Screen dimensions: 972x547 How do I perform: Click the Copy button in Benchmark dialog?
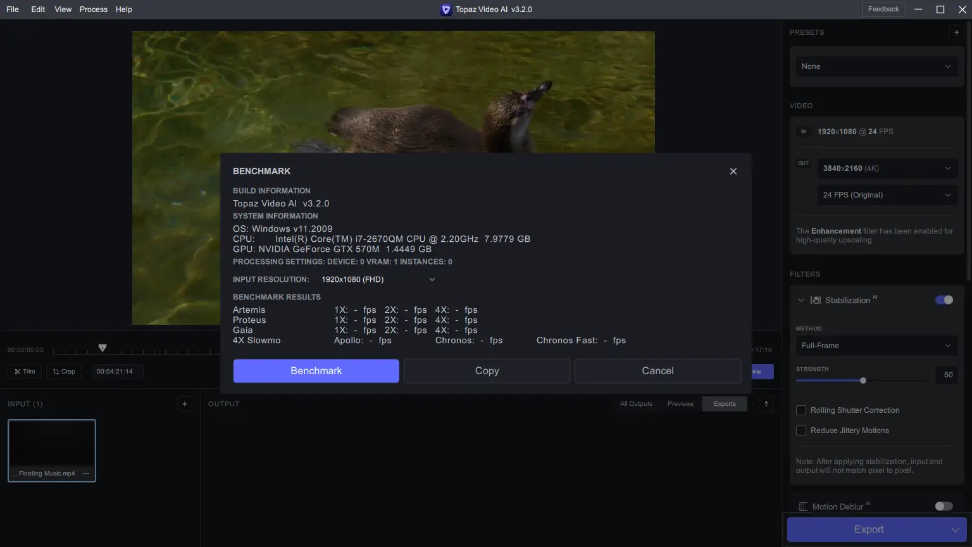[x=487, y=371]
